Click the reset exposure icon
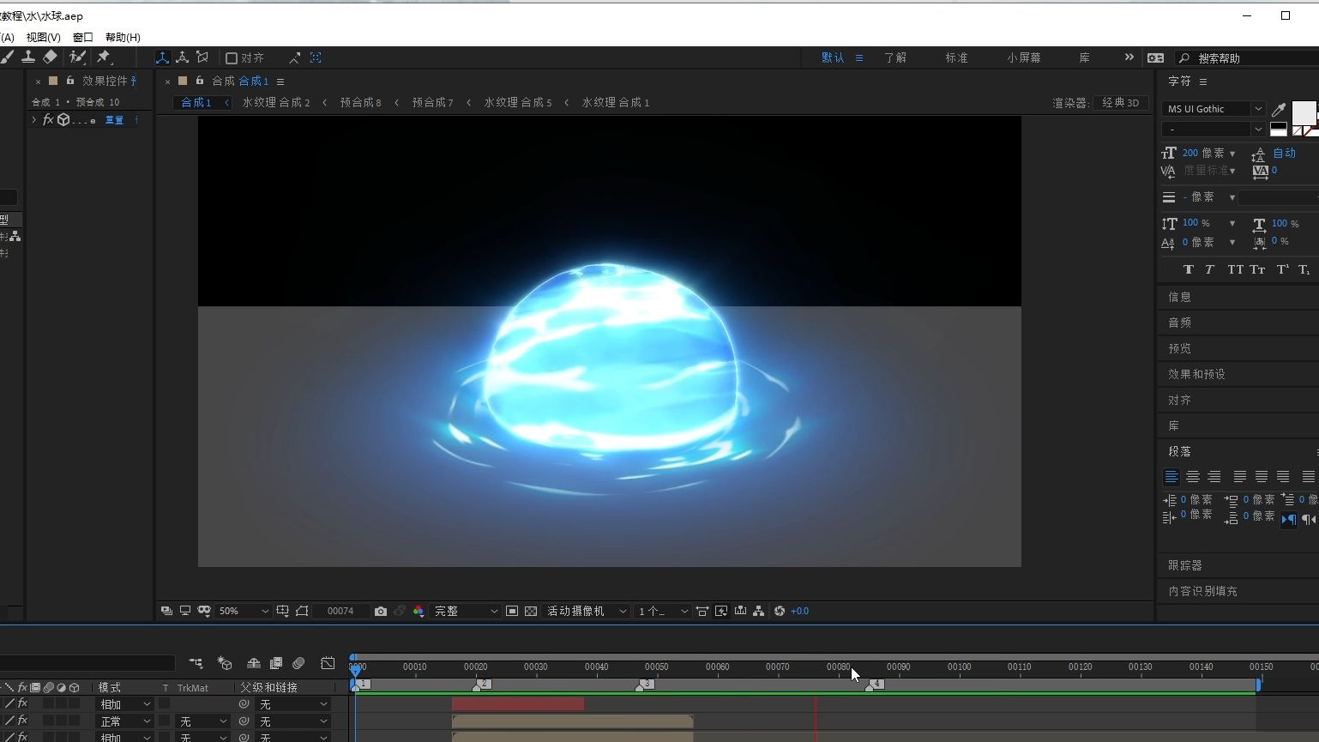 780,611
